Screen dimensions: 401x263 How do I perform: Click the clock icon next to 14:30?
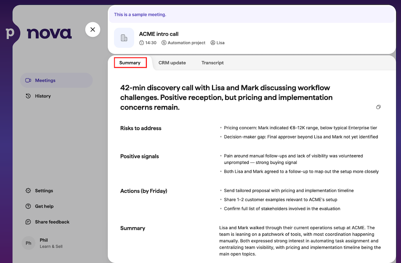[x=142, y=43]
